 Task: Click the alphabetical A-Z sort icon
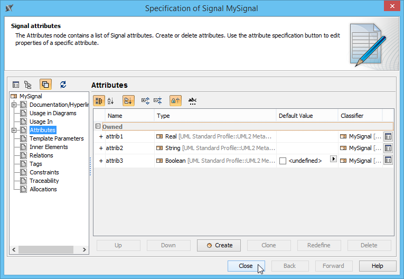(111, 101)
